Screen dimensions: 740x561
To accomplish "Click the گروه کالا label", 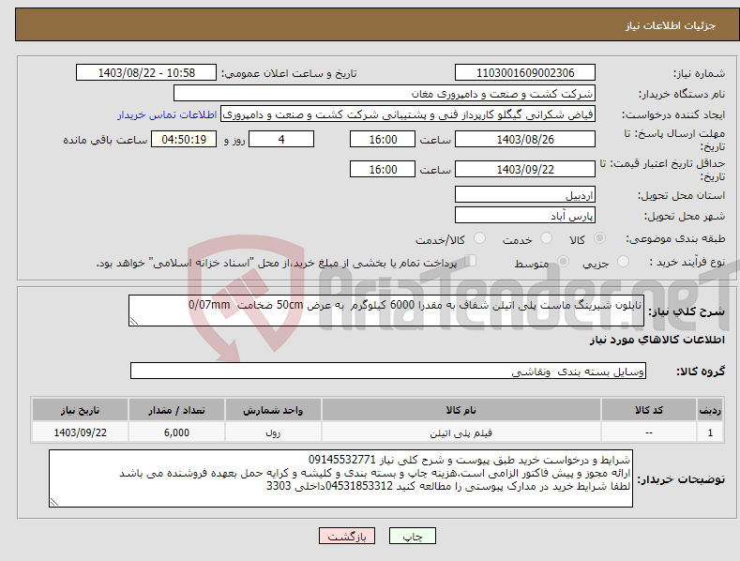I will tap(701, 371).
